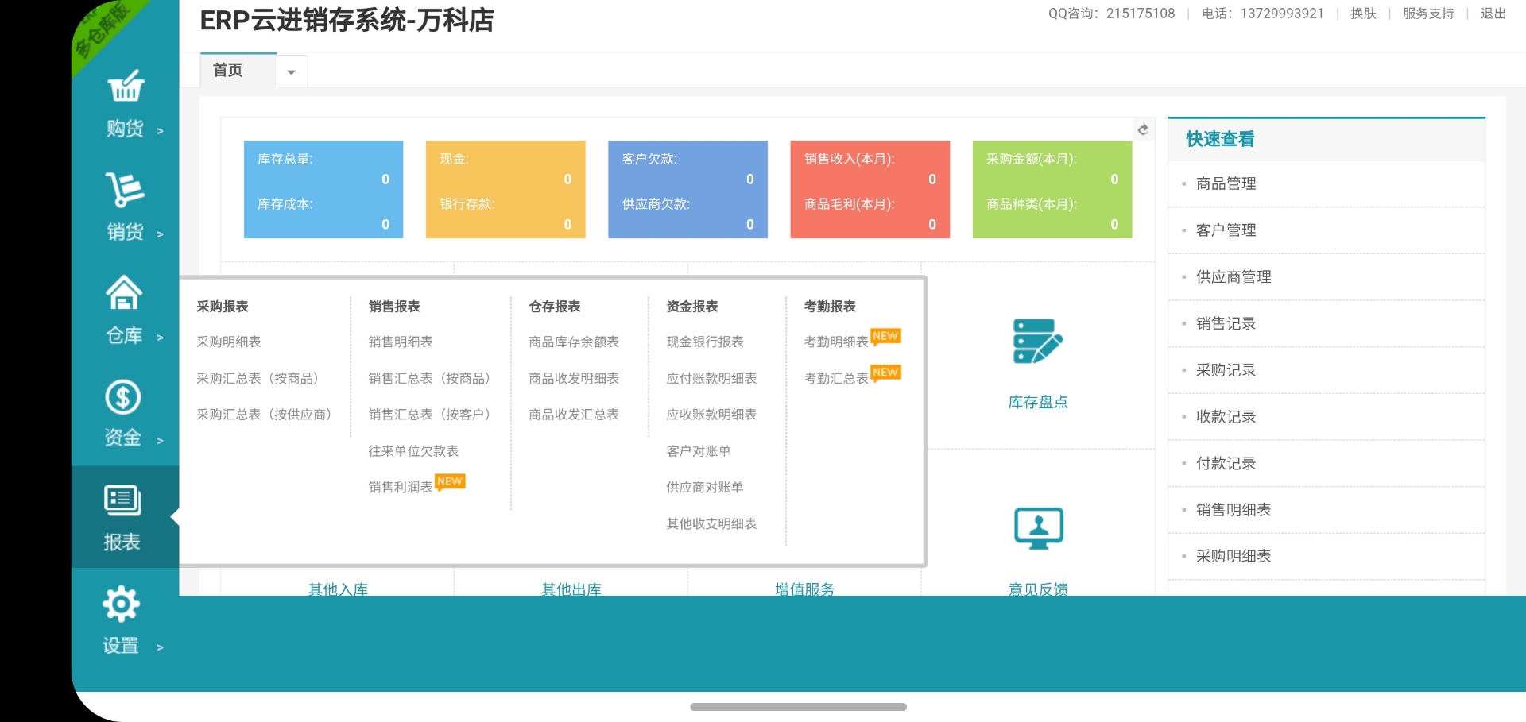The height and width of the screenshot is (722, 1526).
Task: Switch to the 首页 tab
Action: click(228, 71)
